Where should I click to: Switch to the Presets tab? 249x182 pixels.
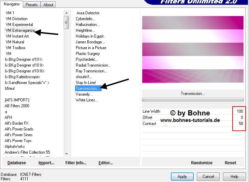[31, 5]
